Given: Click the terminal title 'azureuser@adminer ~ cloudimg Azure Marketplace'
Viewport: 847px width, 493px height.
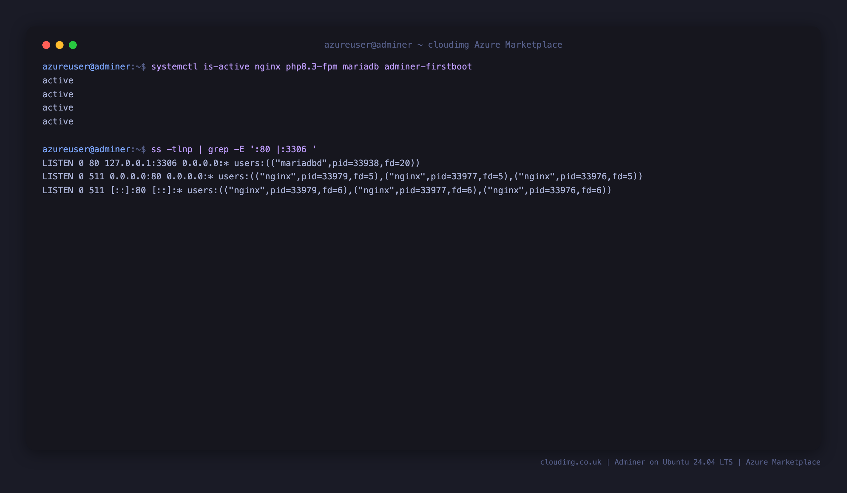Looking at the screenshot, I should [443, 45].
